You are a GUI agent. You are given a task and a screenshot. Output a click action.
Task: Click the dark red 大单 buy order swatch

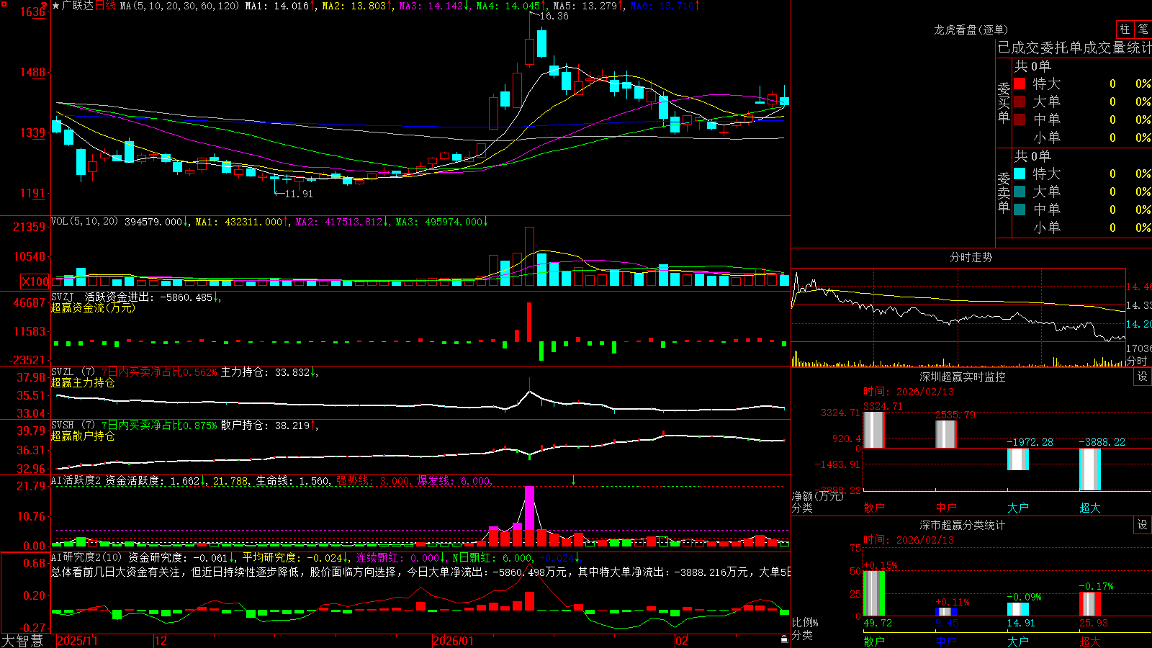click(1020, 102)
